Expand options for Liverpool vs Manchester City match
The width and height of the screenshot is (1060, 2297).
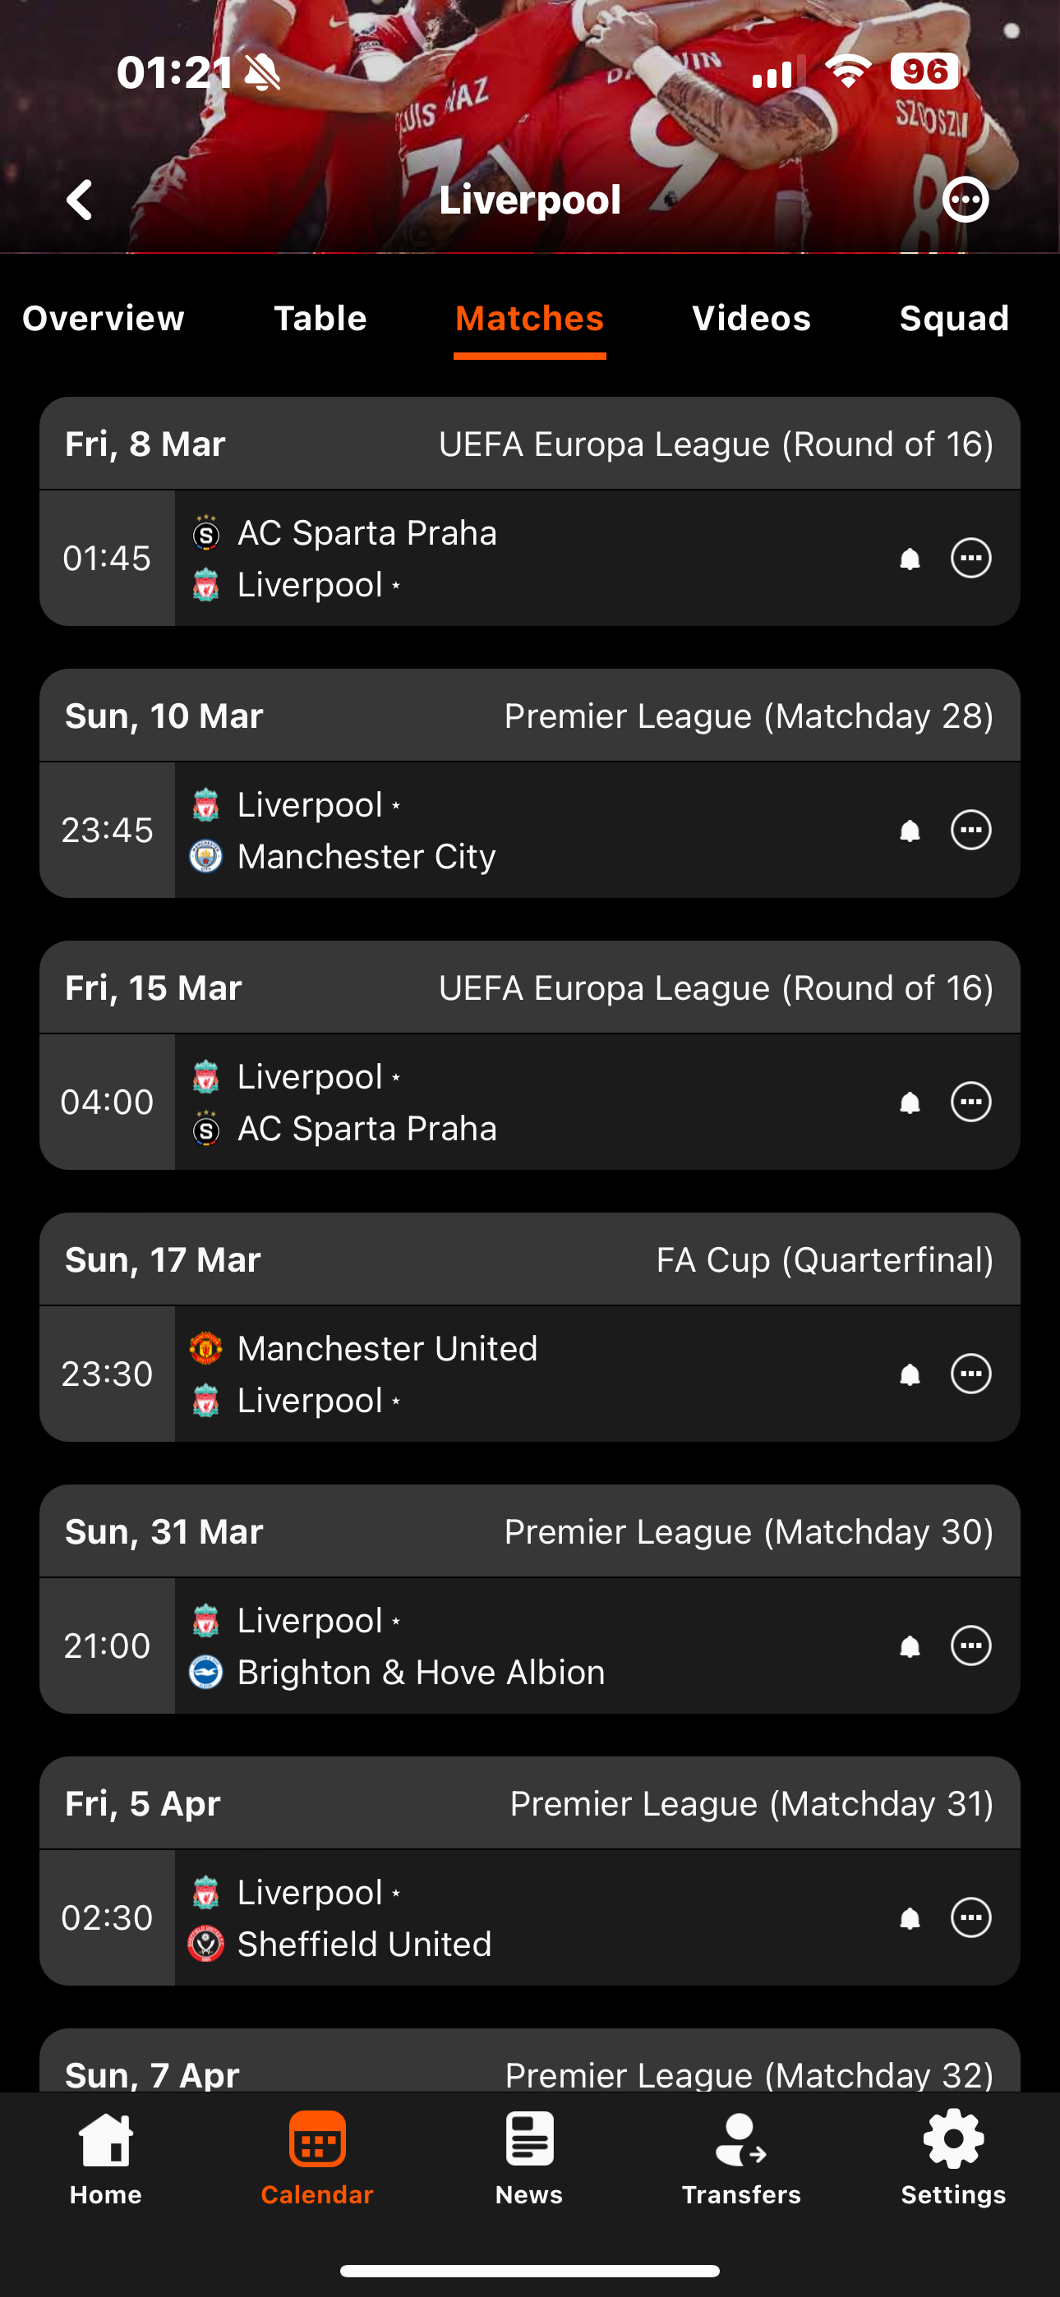pos(970,831)
